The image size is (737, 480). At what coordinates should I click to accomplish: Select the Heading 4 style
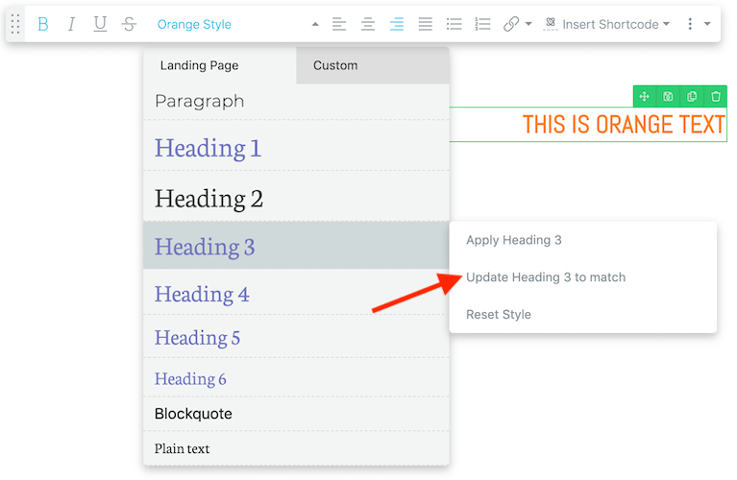coord(296,292)
